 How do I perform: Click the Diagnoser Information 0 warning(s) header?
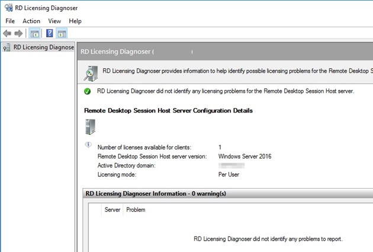[x=156, y=193]
